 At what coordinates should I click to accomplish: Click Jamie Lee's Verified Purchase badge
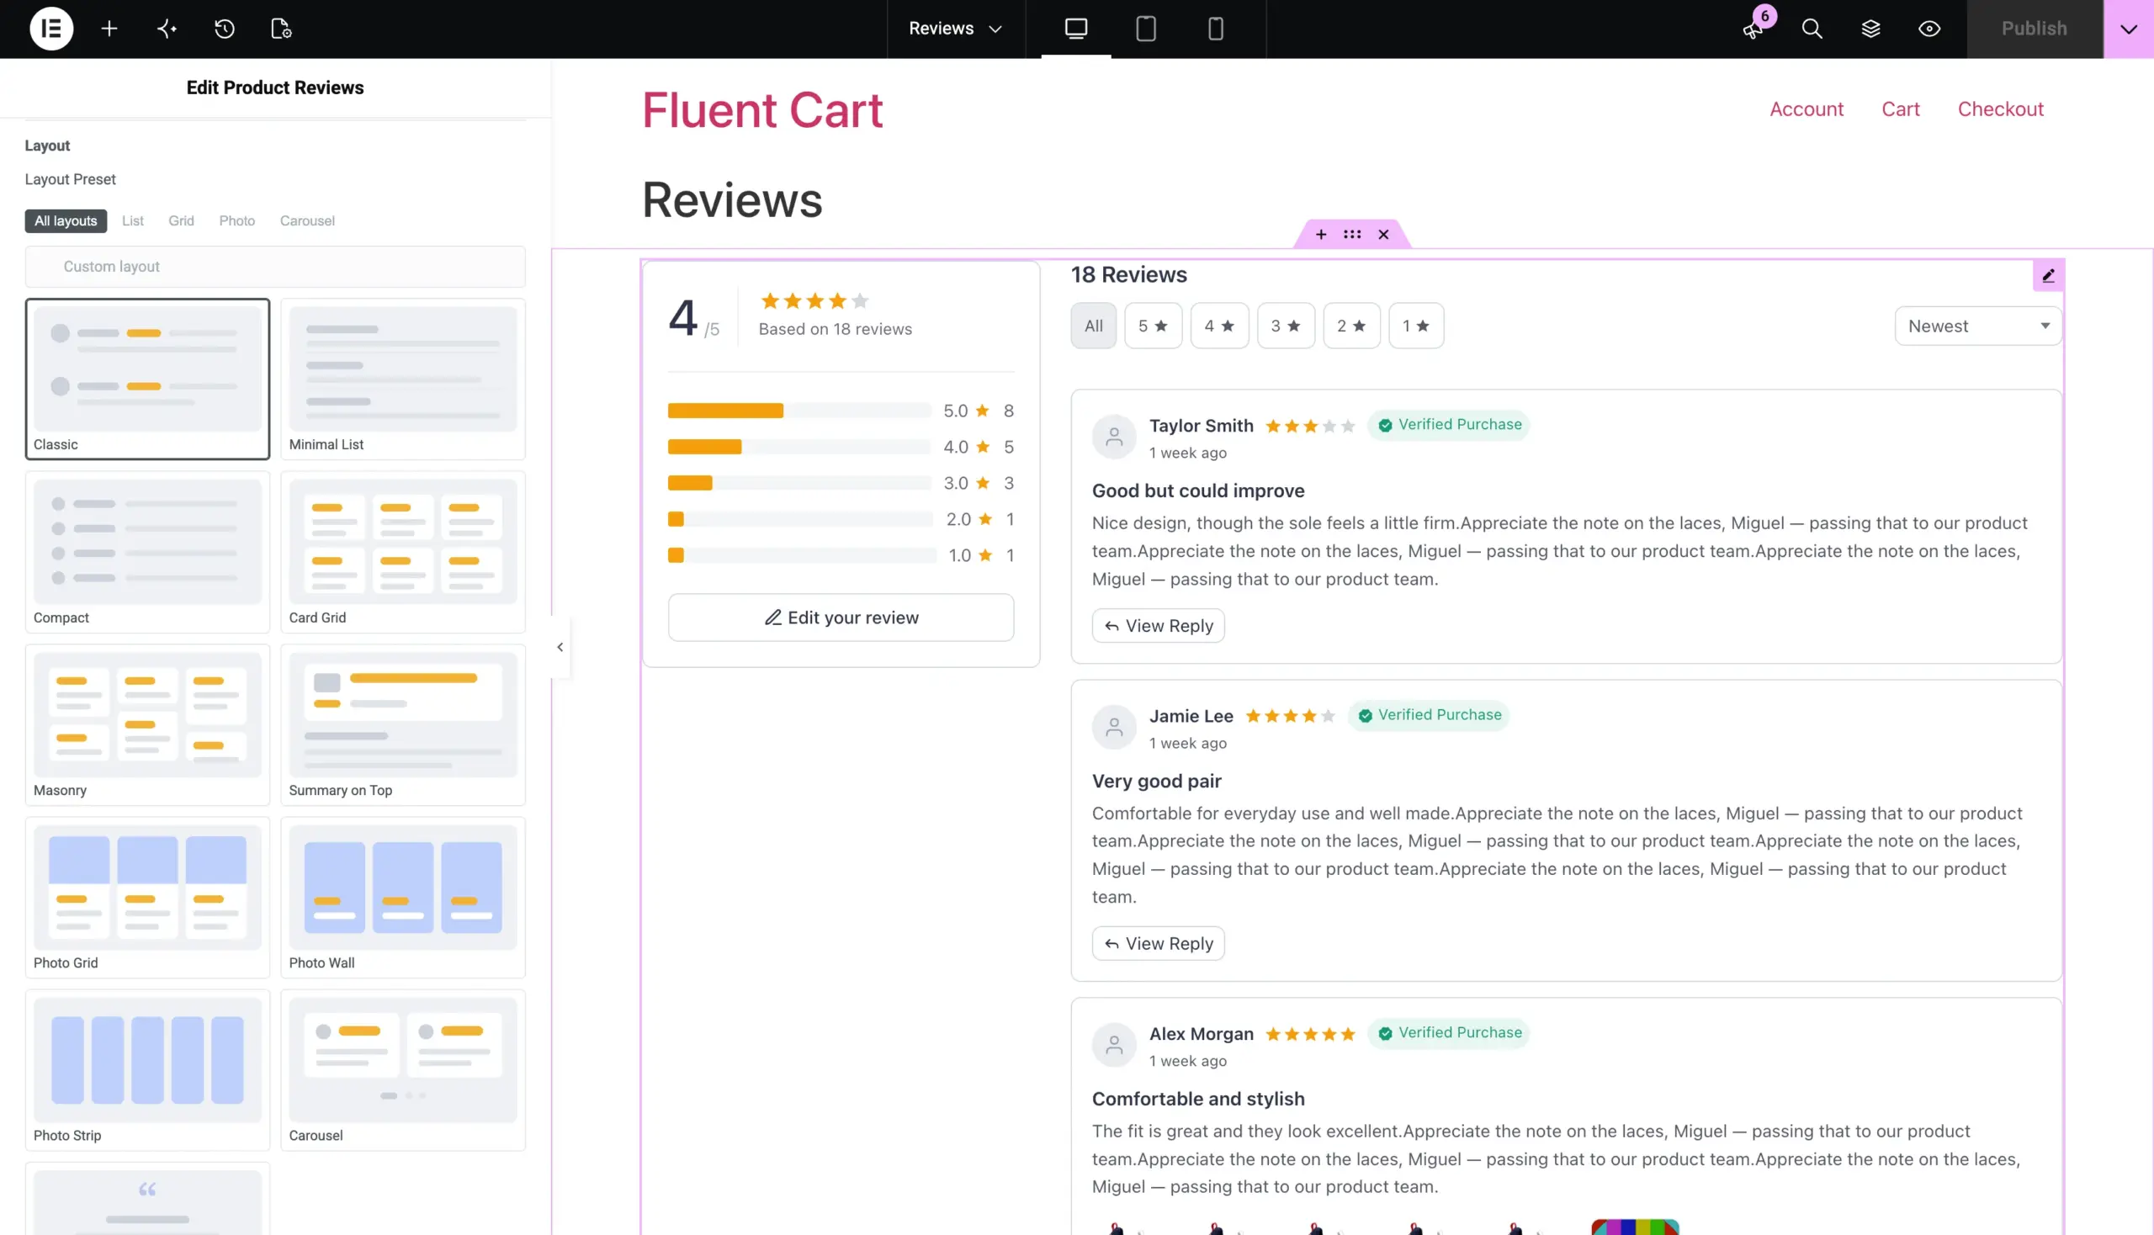tap(1429, 715)
